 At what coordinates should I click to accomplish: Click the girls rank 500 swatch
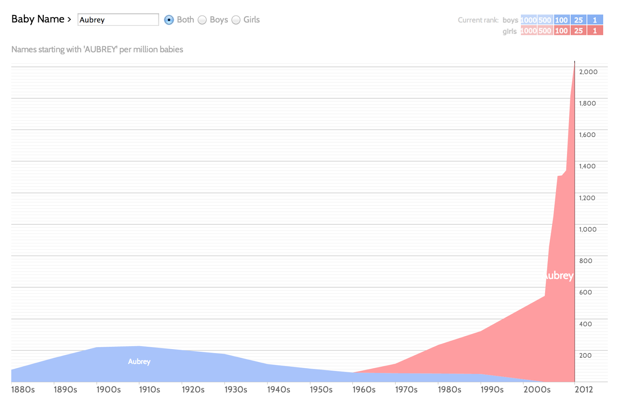(x=545, y=31)
